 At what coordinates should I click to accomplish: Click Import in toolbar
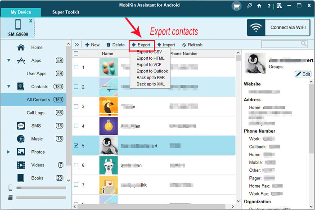click(x=166, y=45)
